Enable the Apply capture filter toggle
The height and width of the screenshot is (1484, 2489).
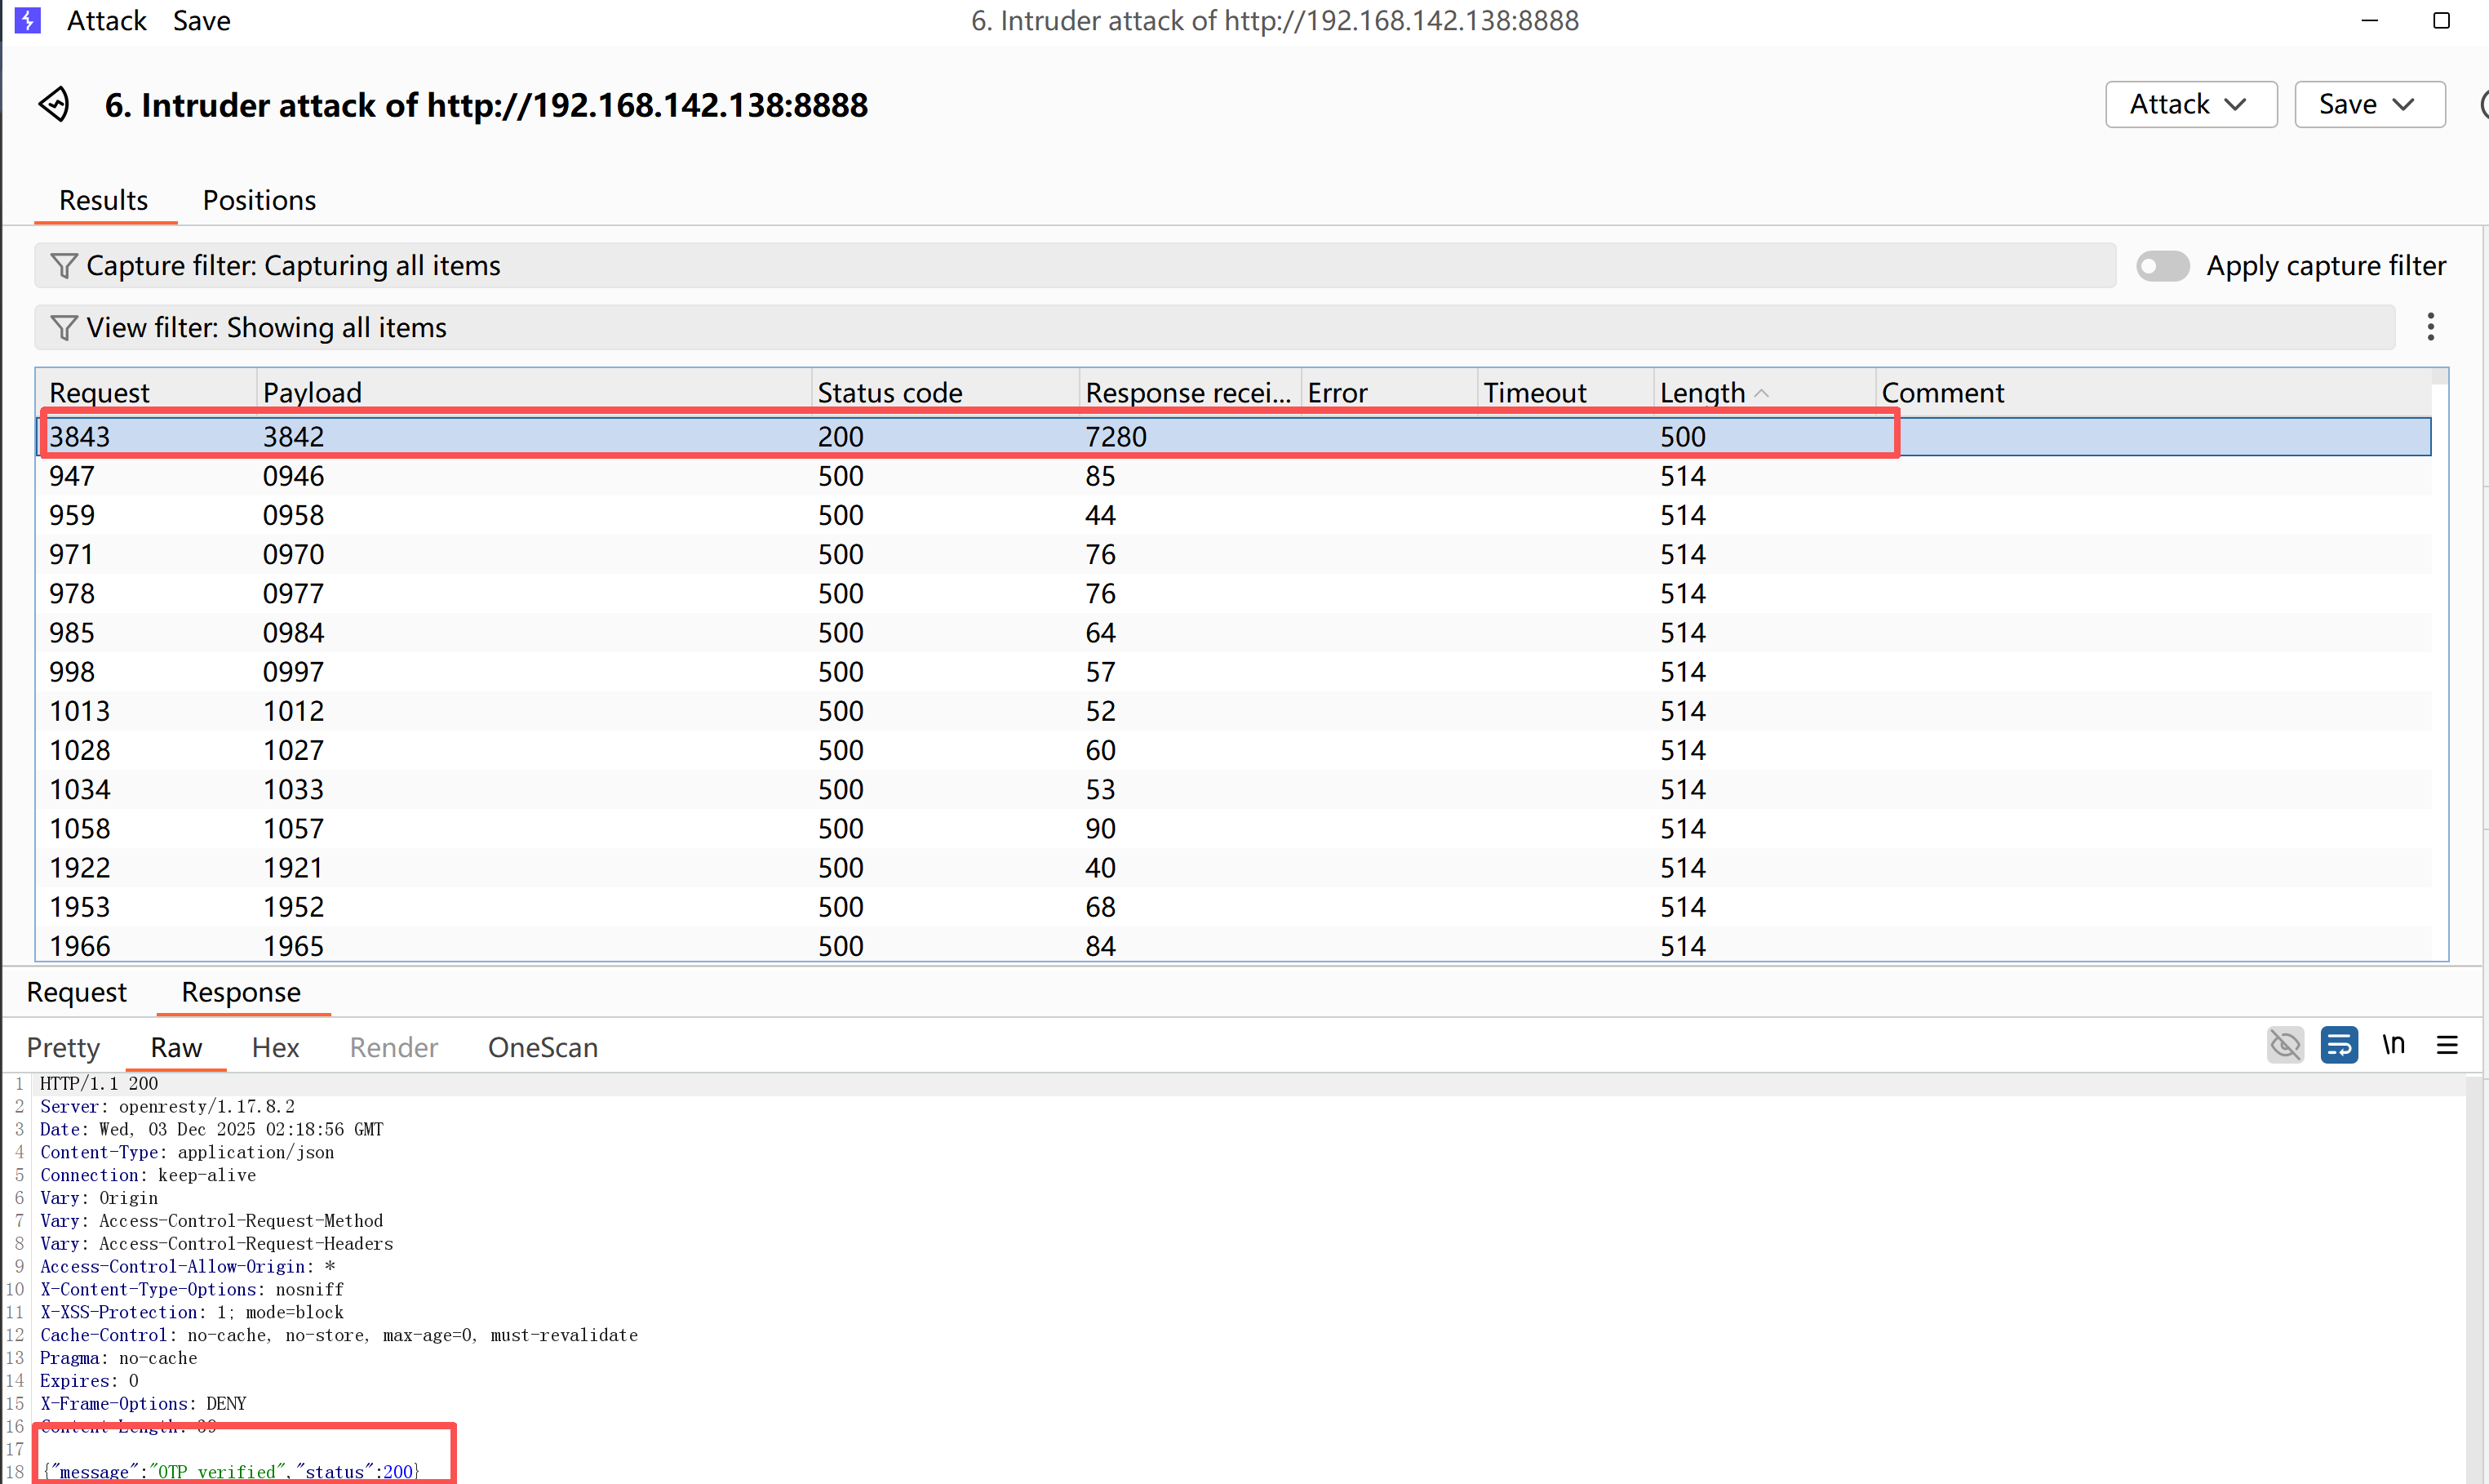coord(2163,266)
